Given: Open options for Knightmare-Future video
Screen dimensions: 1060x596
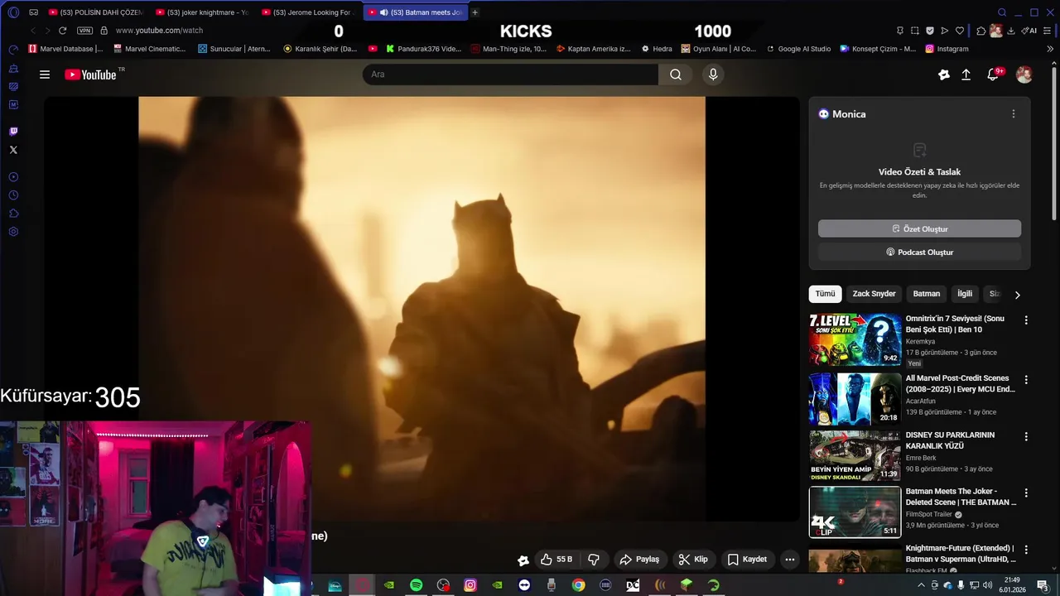Looking at the screenshot, I should click(1026, 550).
